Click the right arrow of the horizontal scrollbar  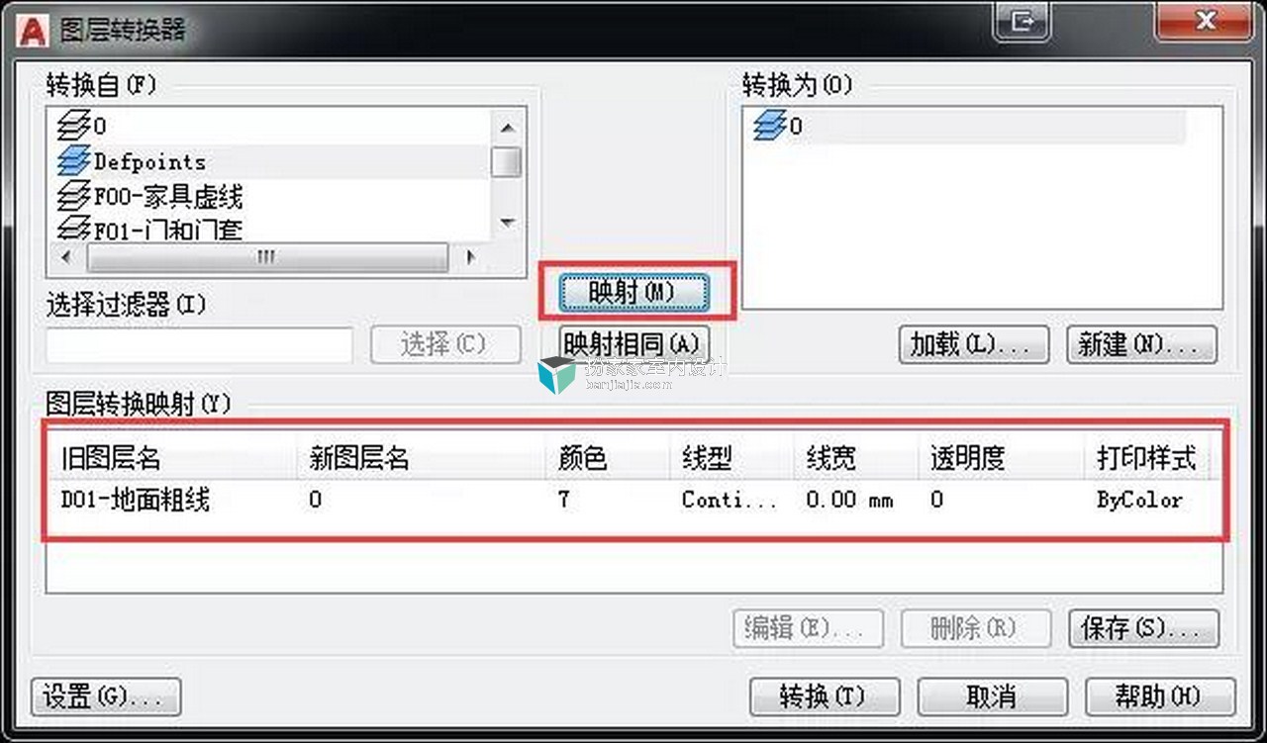point(471,257)
